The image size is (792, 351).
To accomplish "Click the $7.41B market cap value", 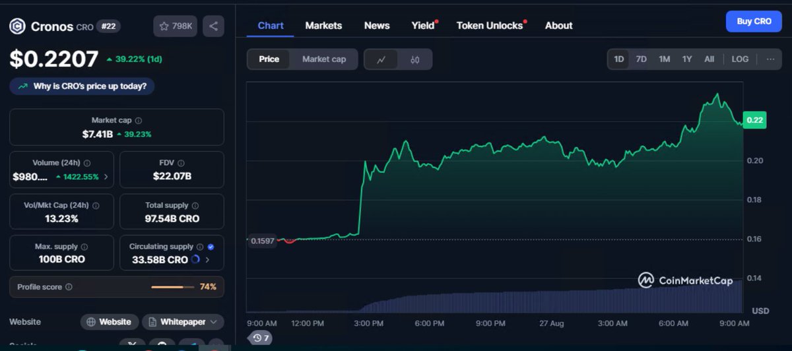I will [97, 134].
